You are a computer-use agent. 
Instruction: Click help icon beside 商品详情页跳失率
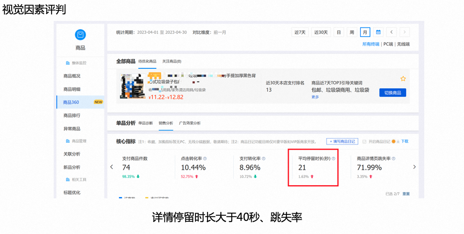point(394,159)
